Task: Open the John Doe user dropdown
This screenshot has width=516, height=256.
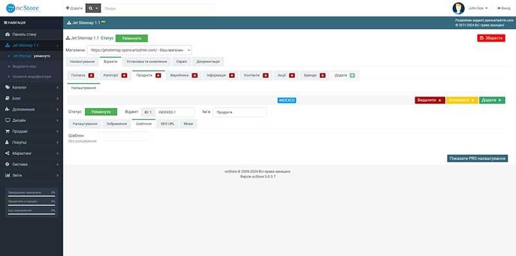Action: [478, 8]
